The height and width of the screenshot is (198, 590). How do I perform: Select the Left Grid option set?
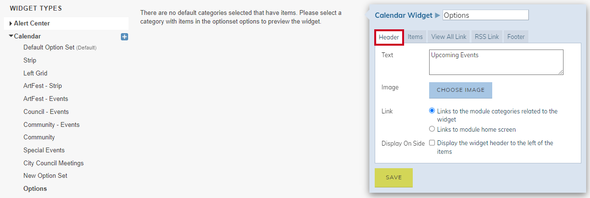tap(36, 73)
